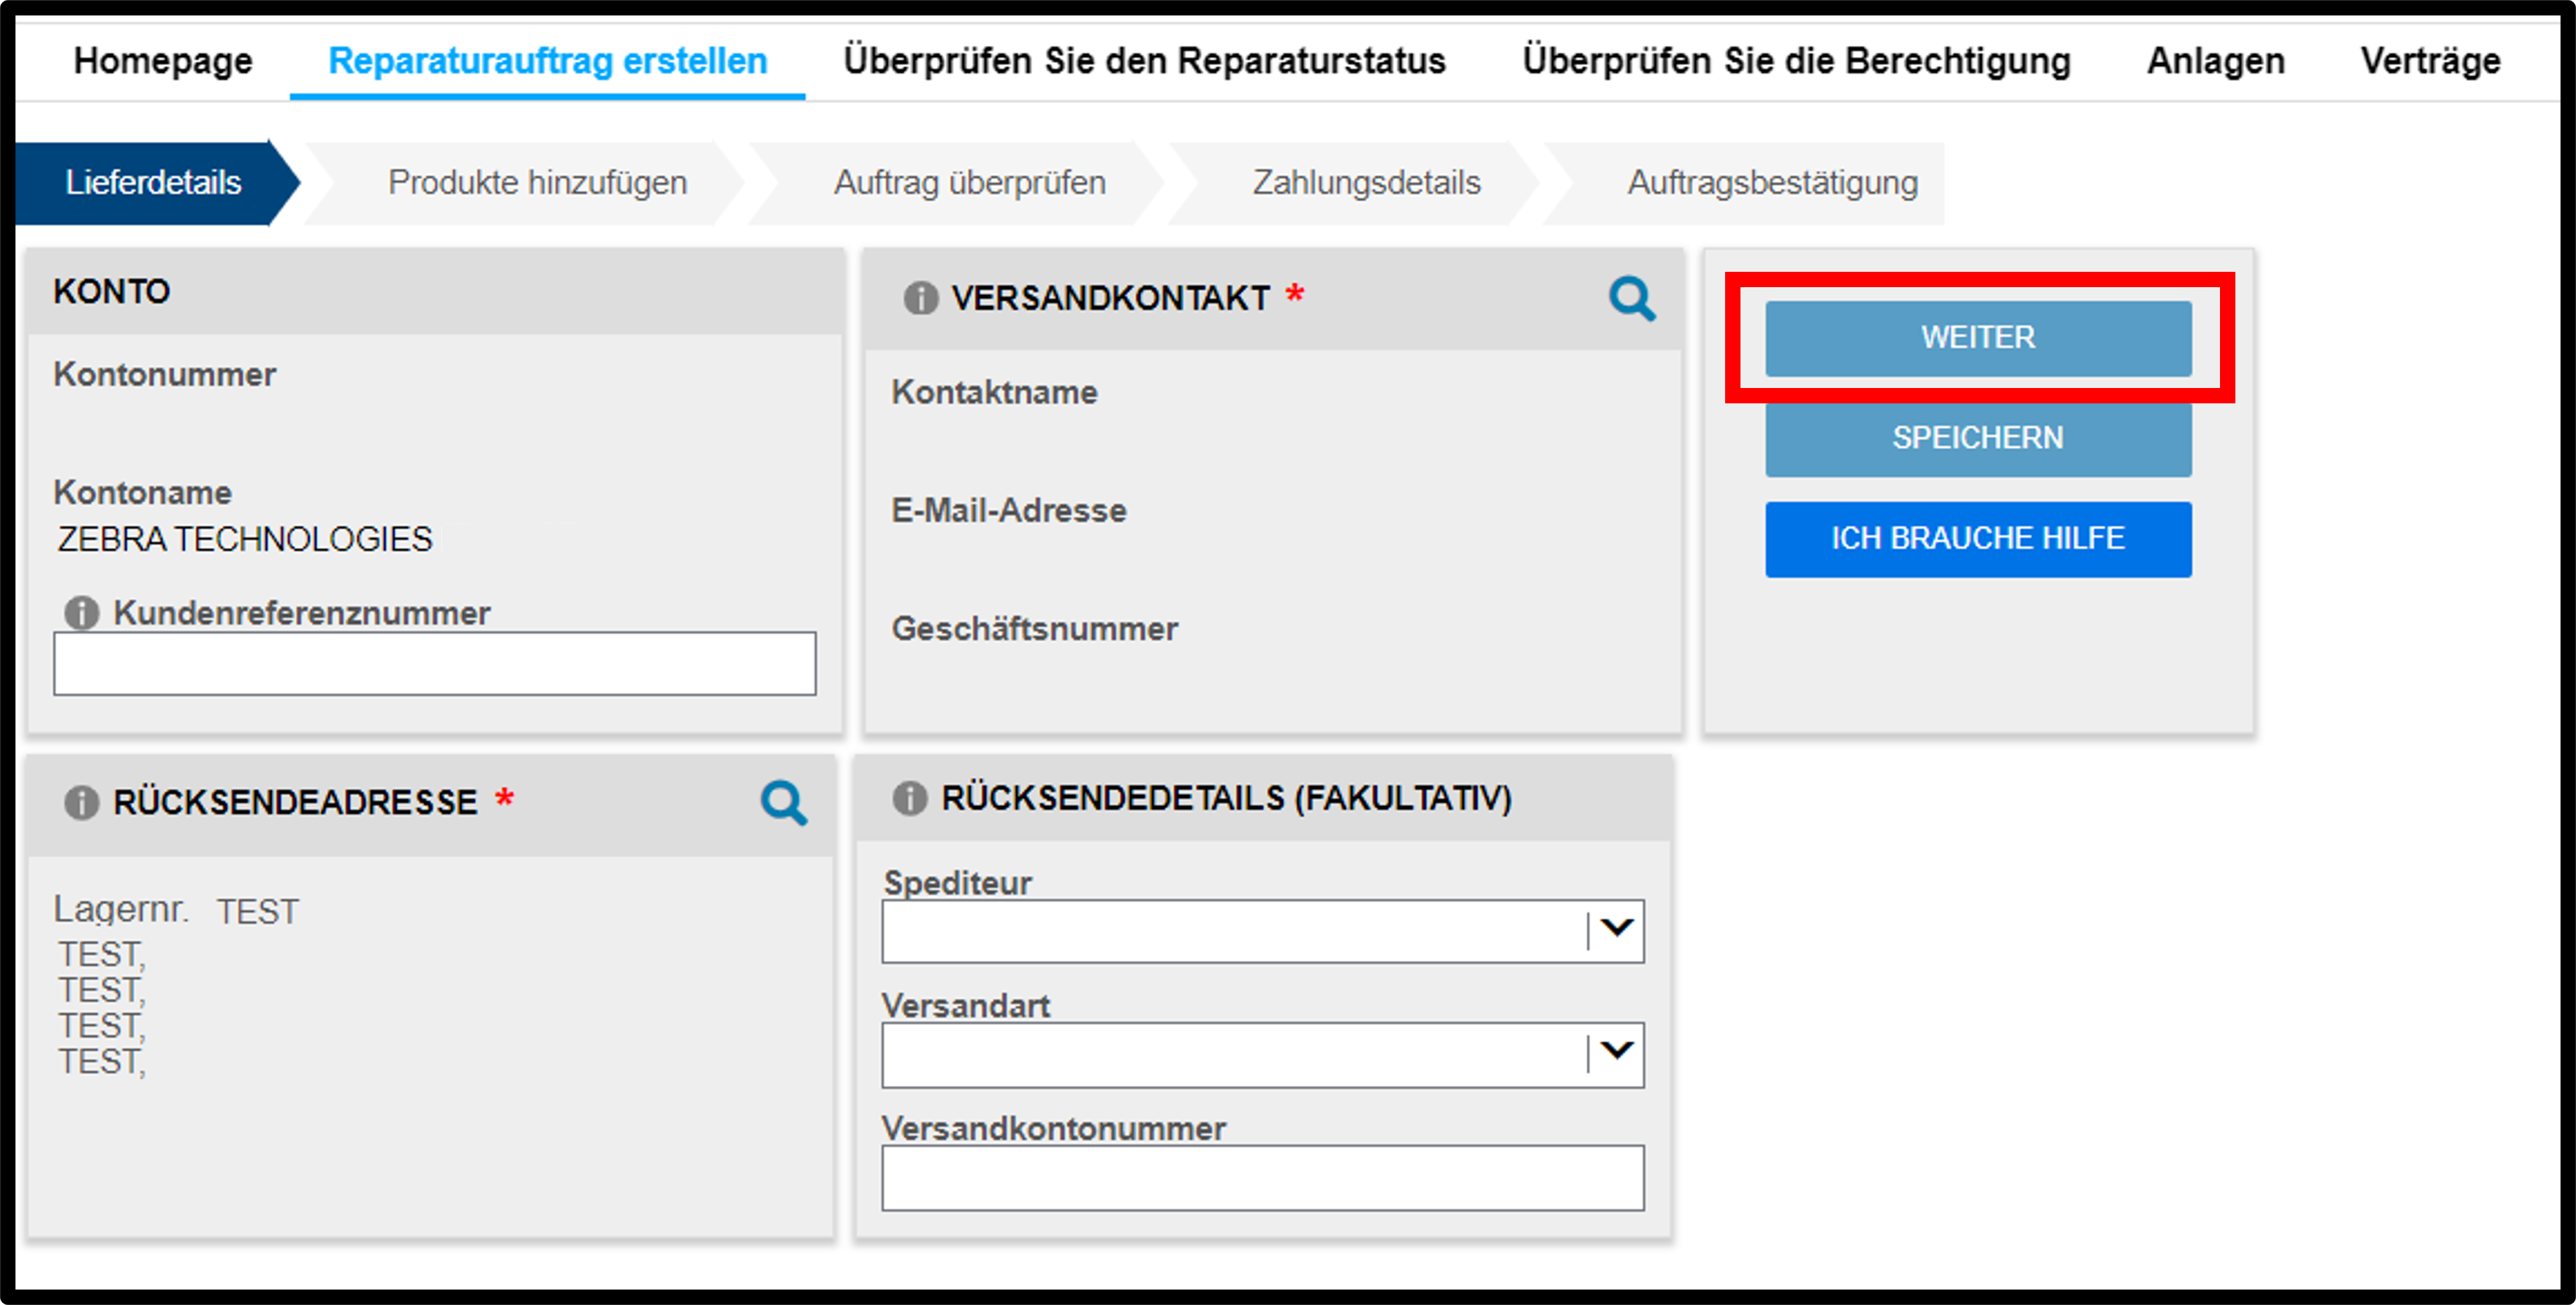Click the Geschäftsnummer label
Image resolution: width=2576 pixels, height=1305 pixels.
click(x=1035, y=628)
